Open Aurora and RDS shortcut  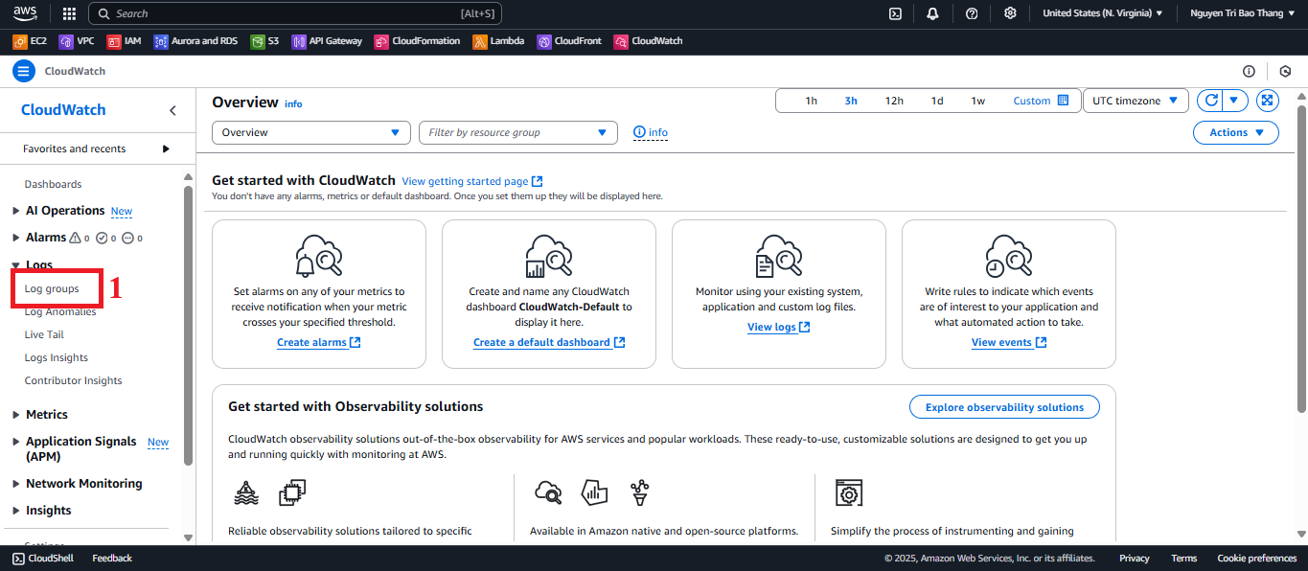pos(195,41)
